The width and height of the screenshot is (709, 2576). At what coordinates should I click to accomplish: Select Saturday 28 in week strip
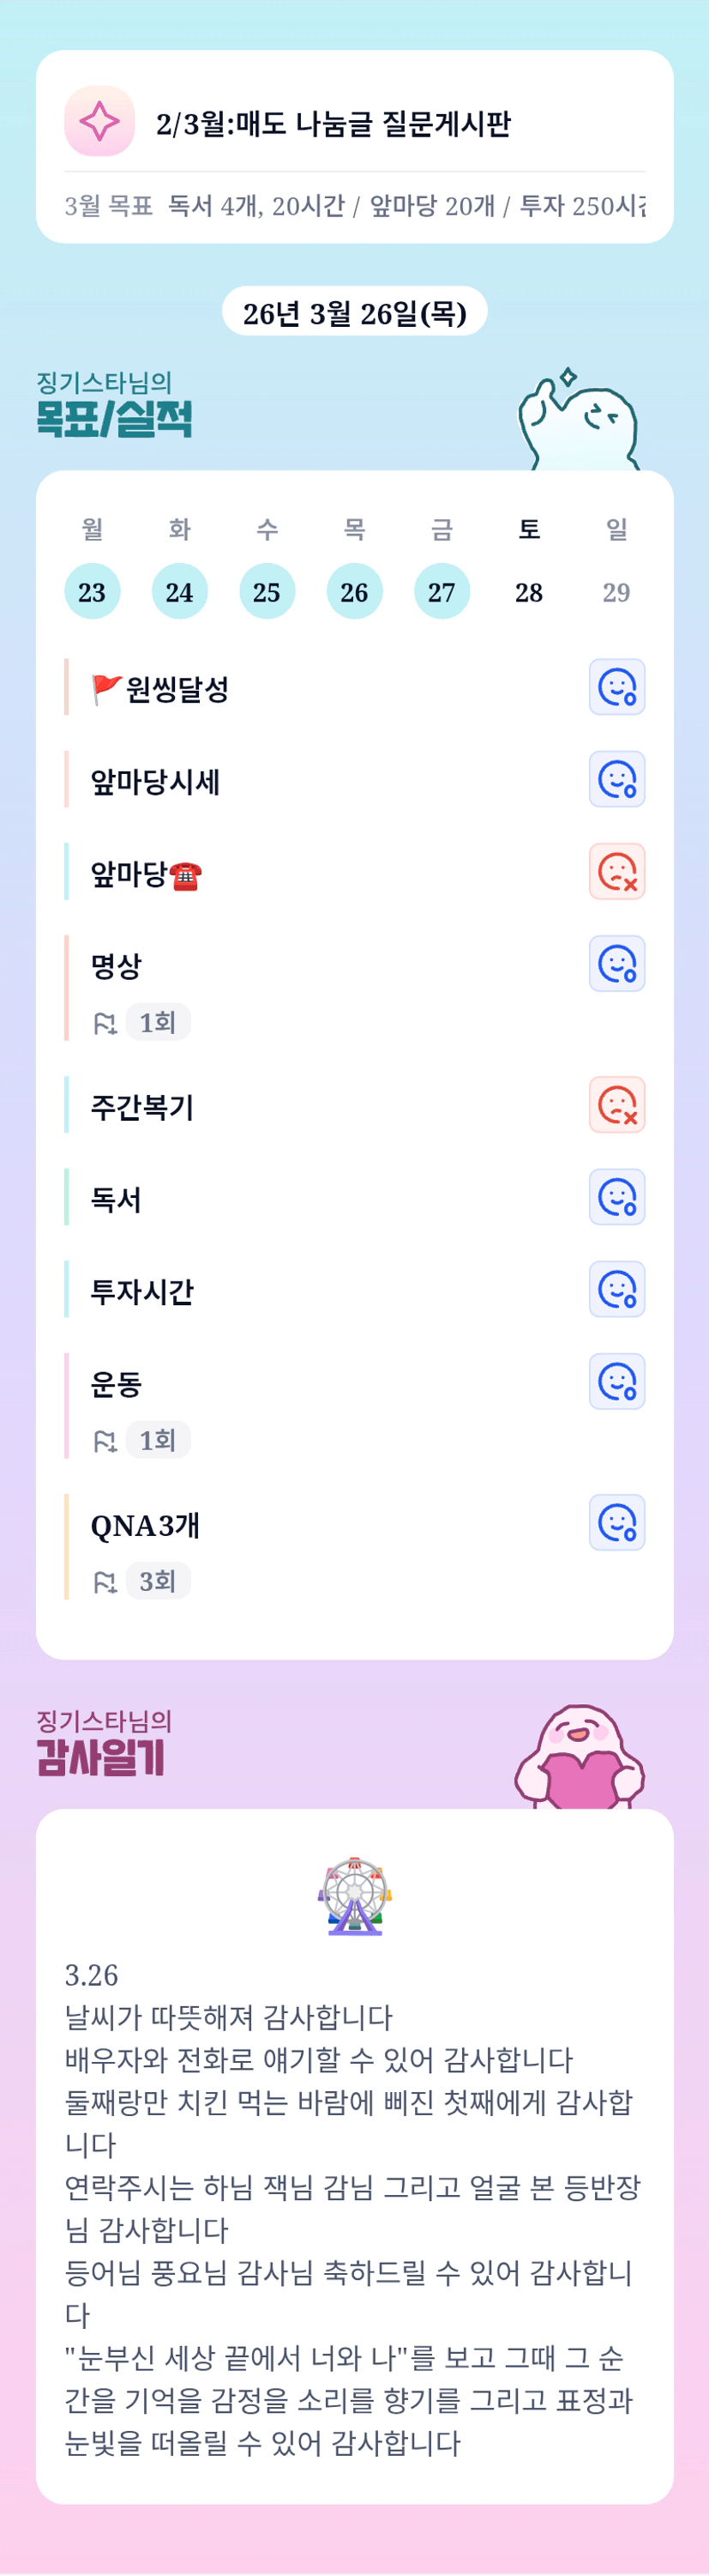coord(529,591)
